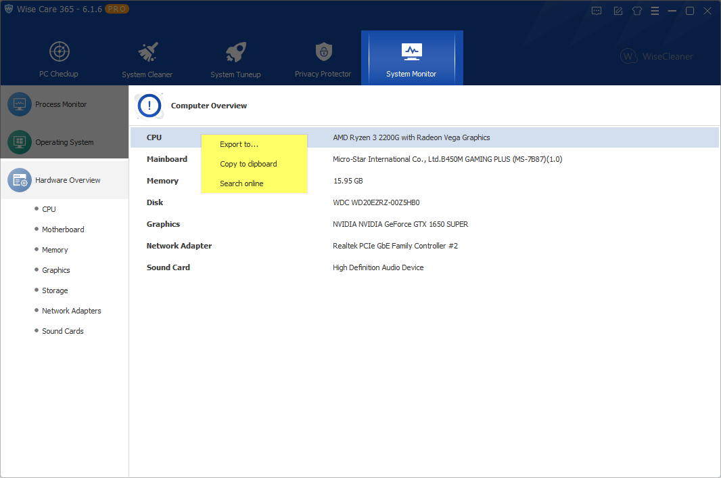The image size is (721, 478).
Task: Minimize the Wise Care 365 window
Action: click(672, 11)
